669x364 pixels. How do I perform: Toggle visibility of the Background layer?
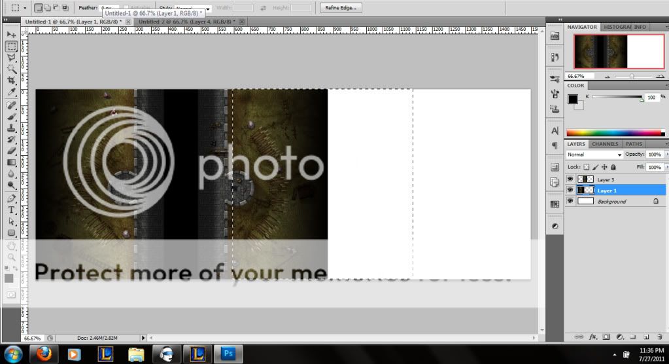pos(570,201)
